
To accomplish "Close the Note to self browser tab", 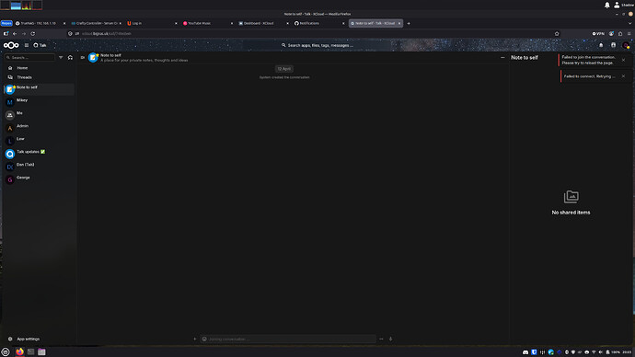I will (399, 24).
